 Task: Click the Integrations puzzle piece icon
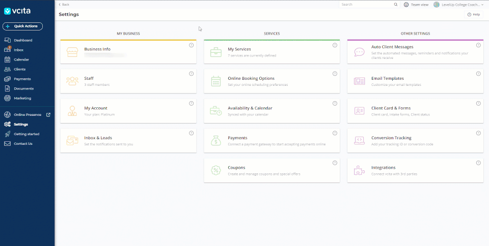359,170
